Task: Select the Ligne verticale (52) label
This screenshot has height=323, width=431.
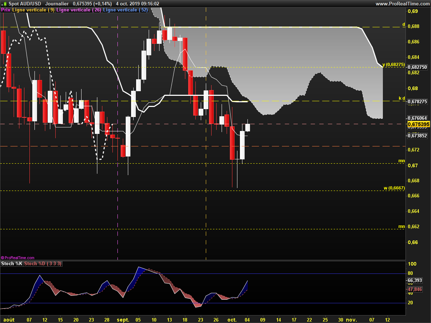Action: pyautogui.click(x=125, y=10)
